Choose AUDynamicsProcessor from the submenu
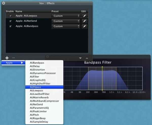 tap(44, 73)
